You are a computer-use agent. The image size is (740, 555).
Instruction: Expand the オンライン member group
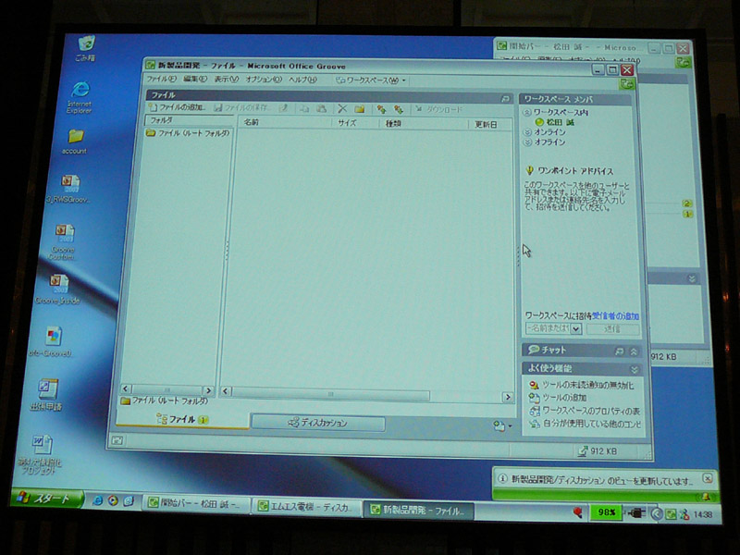click(x=527, y=132)
